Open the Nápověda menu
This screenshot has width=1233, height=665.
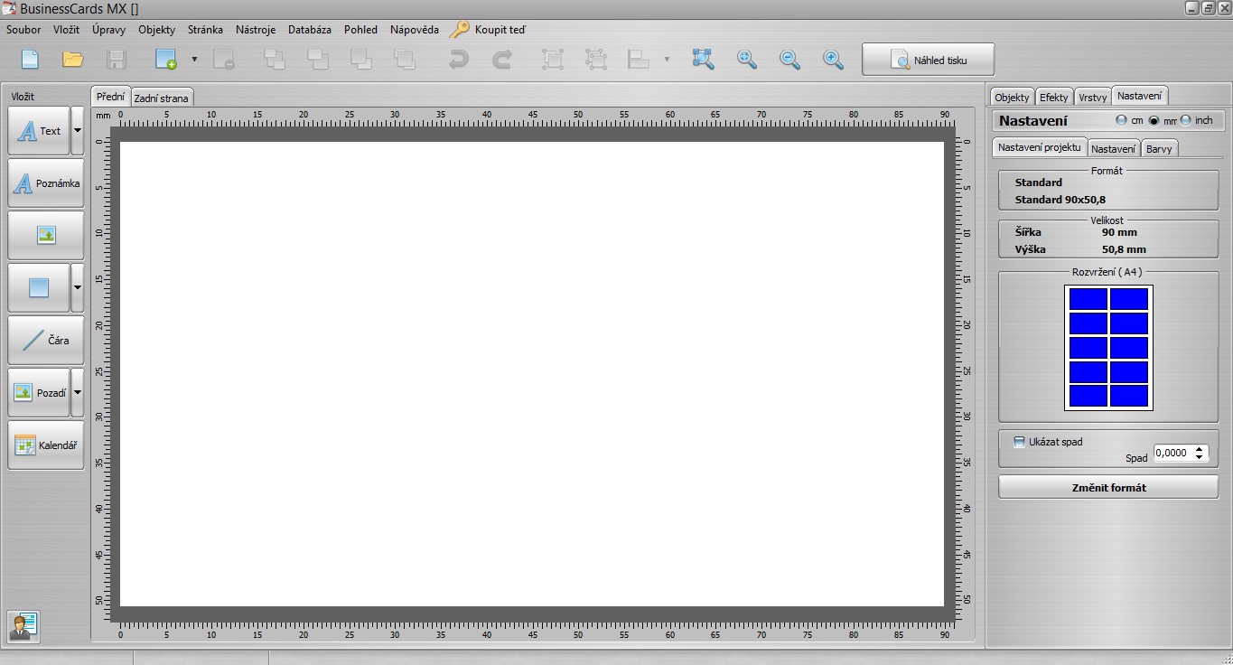pos(415,30)
